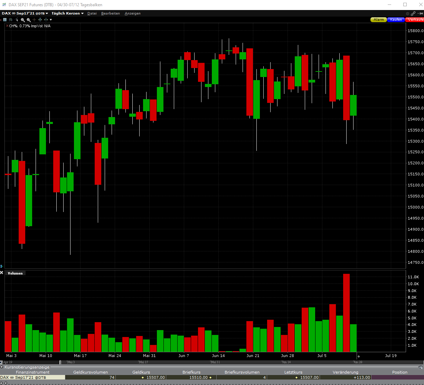Open the DAX Sep17'21 contract dropdown
Screen dimensions: 424x385
coord(25,13)
